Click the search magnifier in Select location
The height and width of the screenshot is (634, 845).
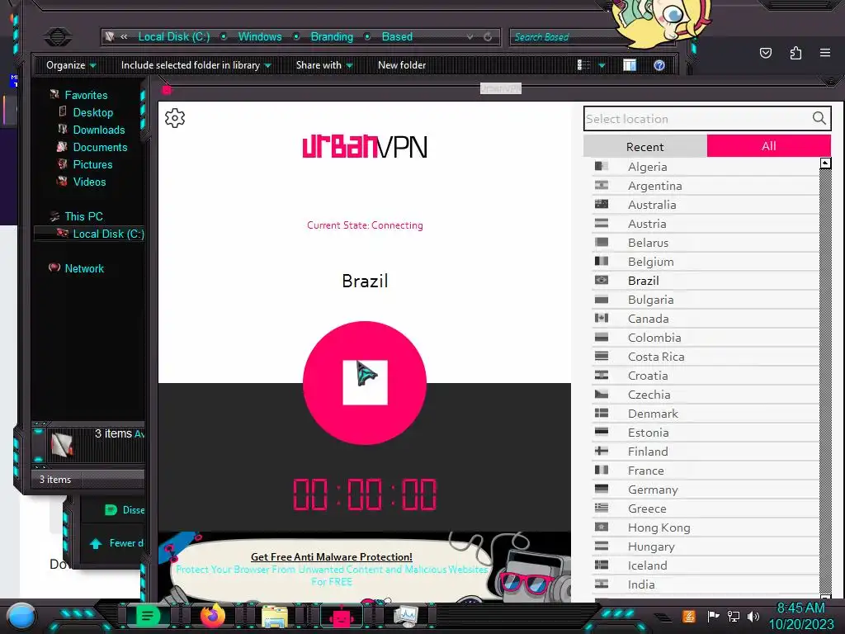coord(819,118)
